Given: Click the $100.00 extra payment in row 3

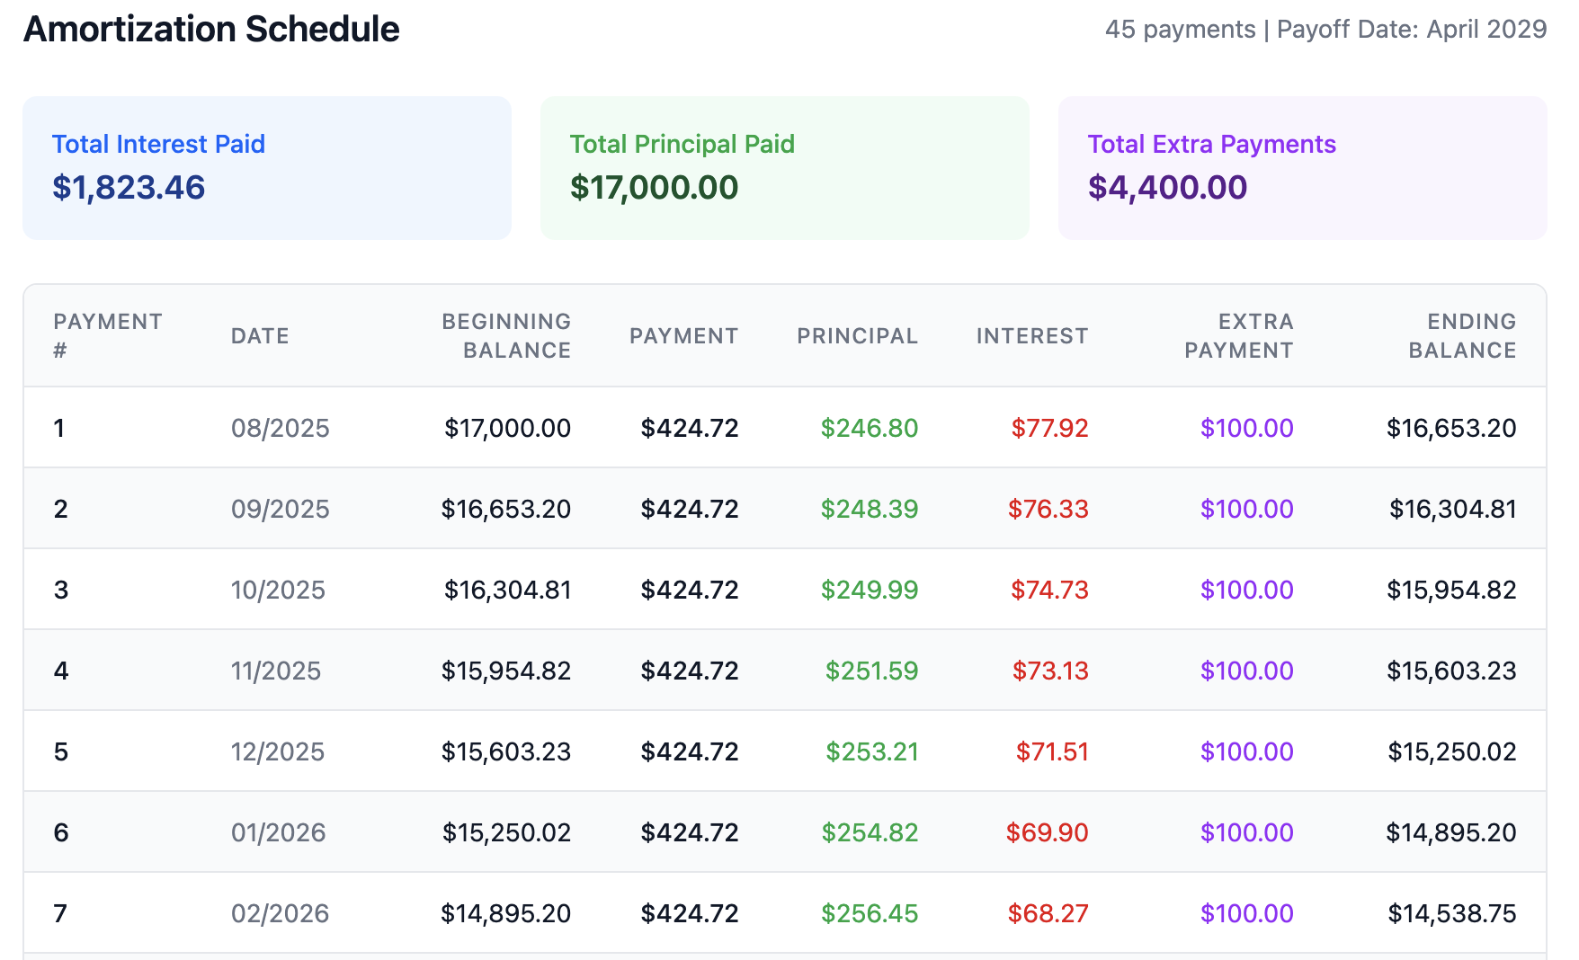Looking at the screenshot, I should [x=1246, y=590].
